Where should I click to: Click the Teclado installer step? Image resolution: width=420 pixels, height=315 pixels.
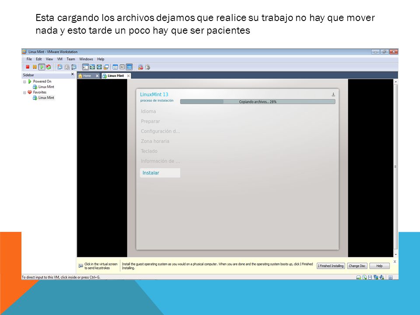point(149,151)
